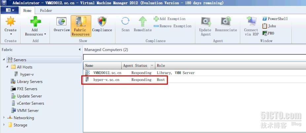Click Remove Exemption
This screenshot has height=133, width=306.
click(172, 26)
